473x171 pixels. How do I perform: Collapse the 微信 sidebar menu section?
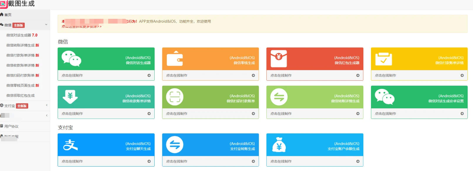tap(46, 25)
